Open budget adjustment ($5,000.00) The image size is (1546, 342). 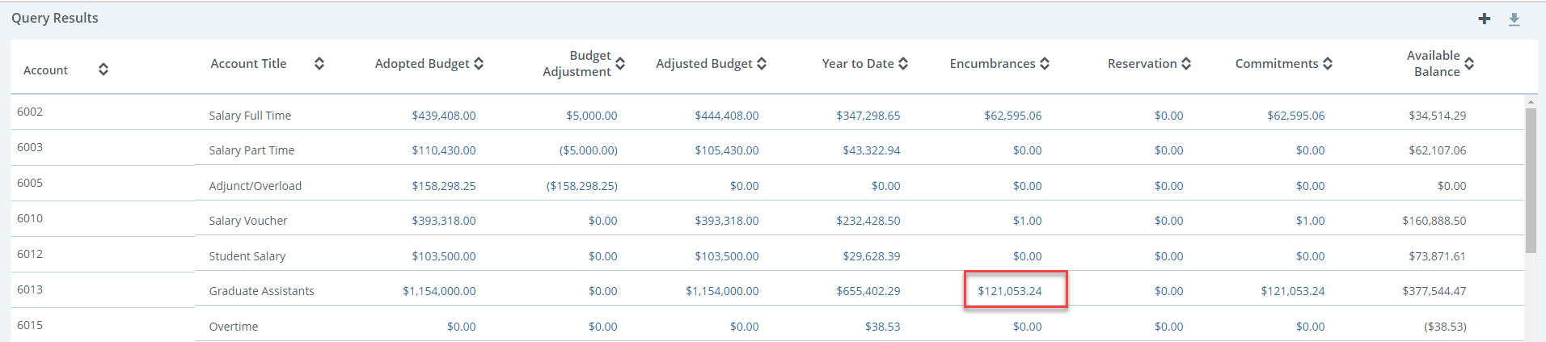click(x=589, y=150)
